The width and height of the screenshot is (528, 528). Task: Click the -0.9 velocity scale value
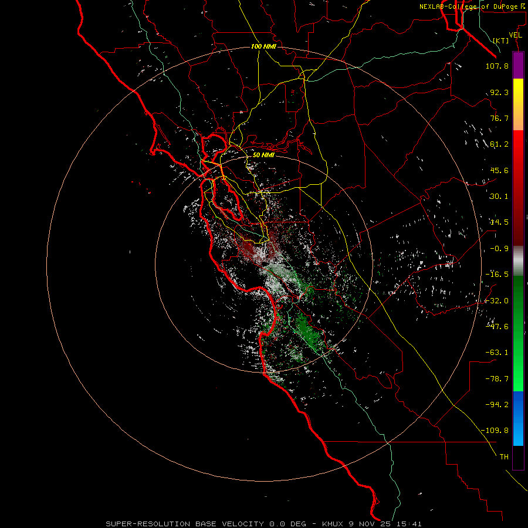(x=499, y=249)
